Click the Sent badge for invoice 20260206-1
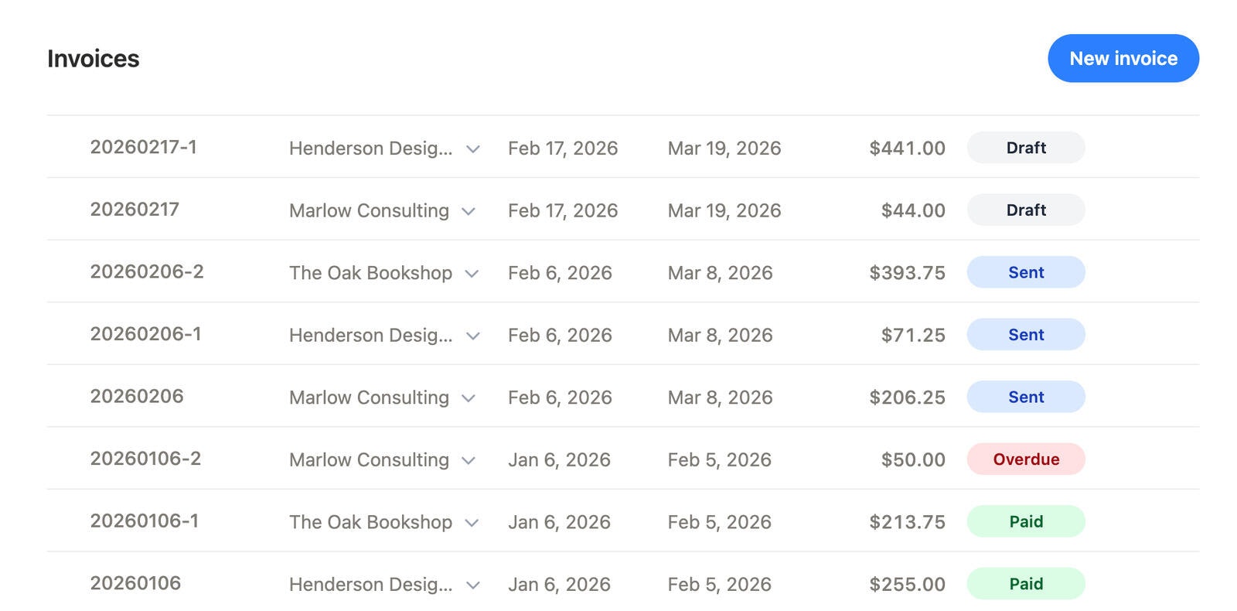The height and width of the screenshot is (611, 1237). pos(1026,334)
